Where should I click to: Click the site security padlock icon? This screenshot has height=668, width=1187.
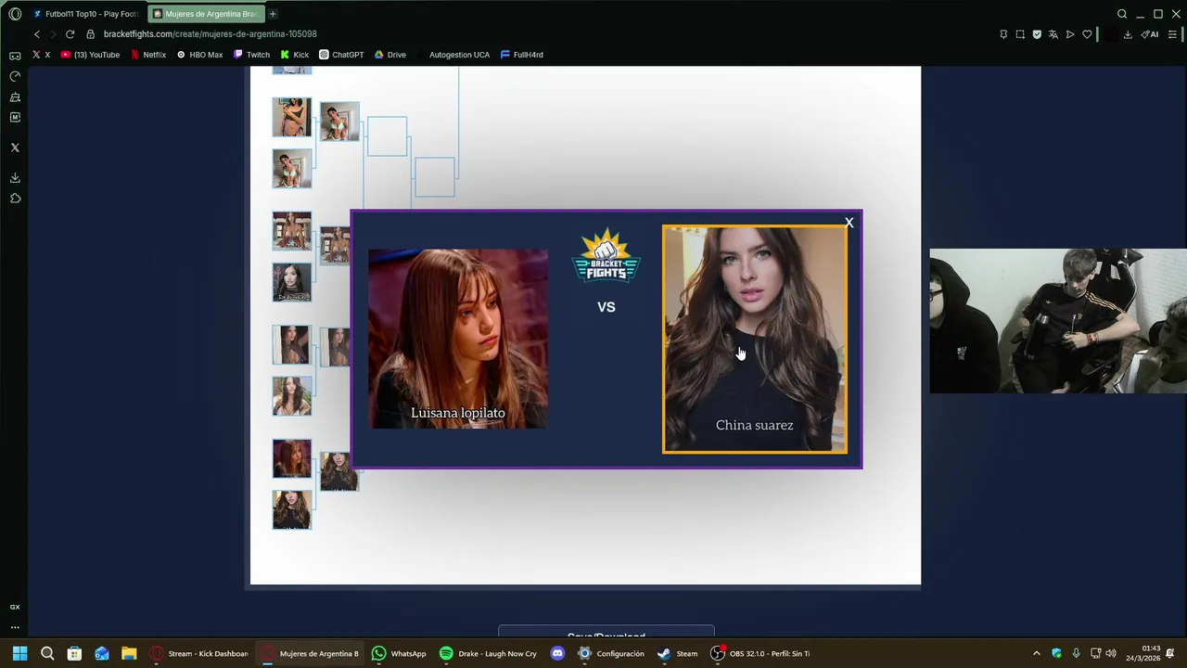90,34
